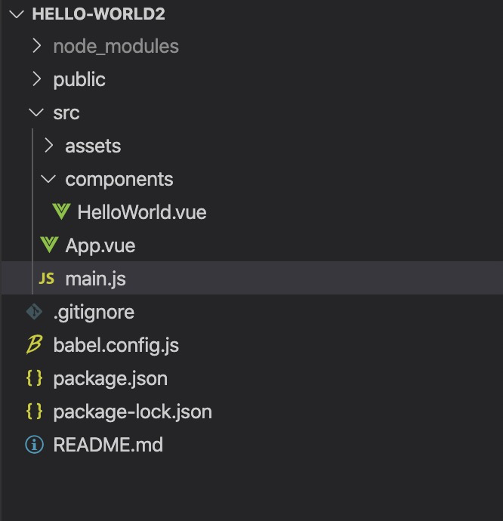Open the package.json file
Viewport: 503px width, 521px height.
(x=110, y=378)
